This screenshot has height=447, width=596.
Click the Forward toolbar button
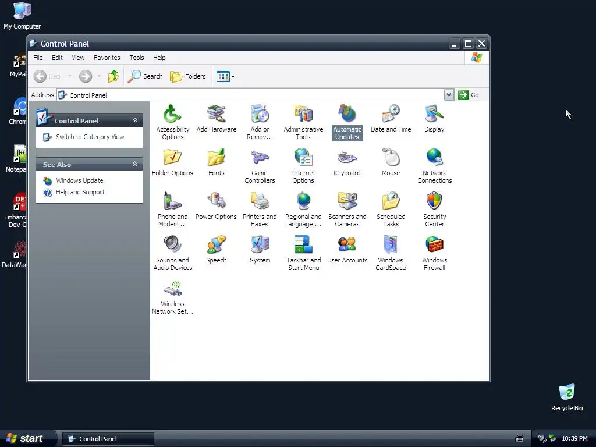click(x=86, y=76)
